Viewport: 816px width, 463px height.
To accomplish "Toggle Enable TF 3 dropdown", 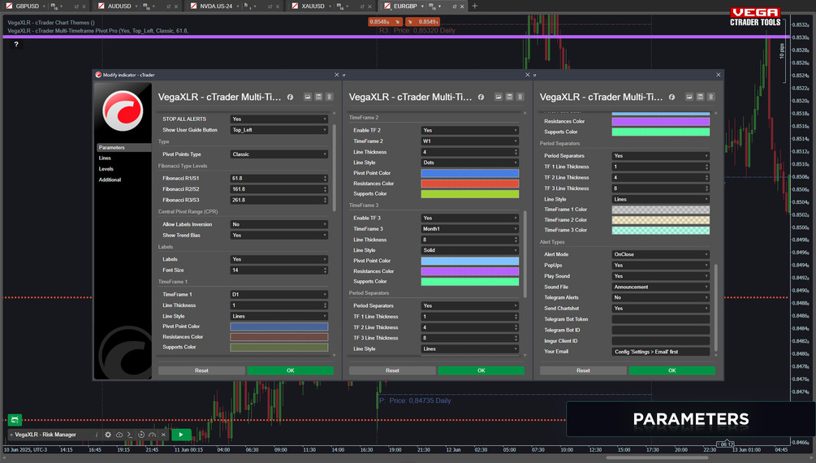I will coord(470,219).
